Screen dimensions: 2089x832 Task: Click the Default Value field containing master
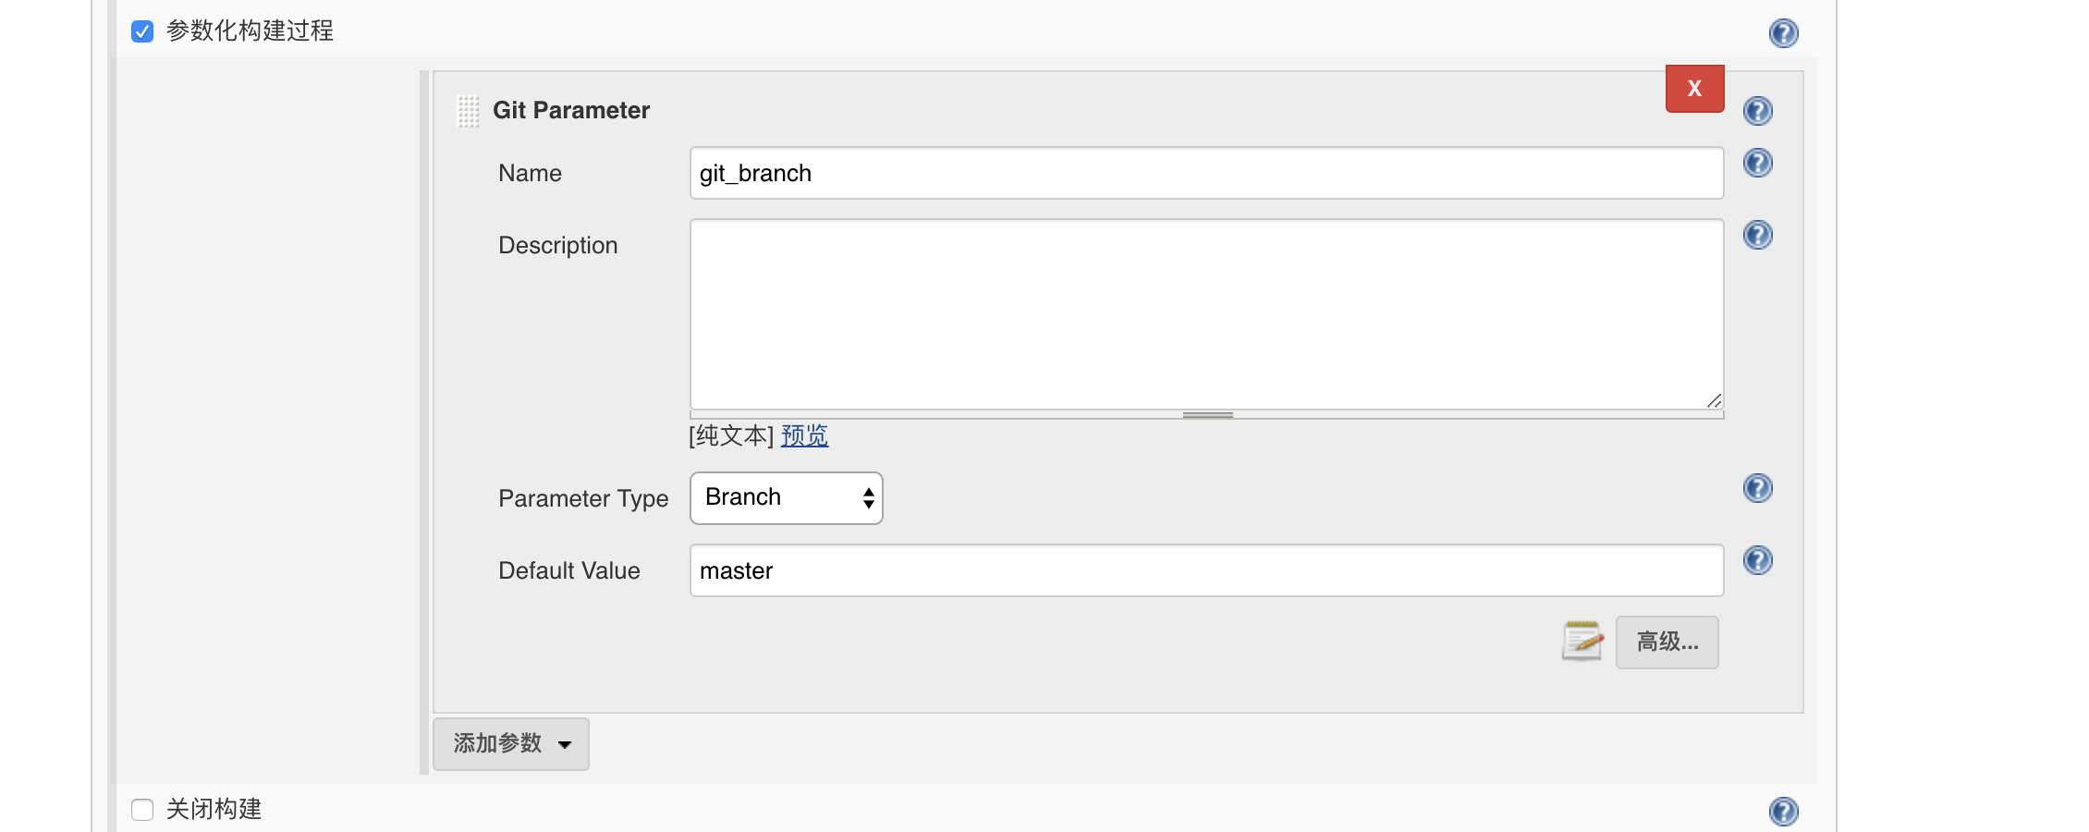1202,570
